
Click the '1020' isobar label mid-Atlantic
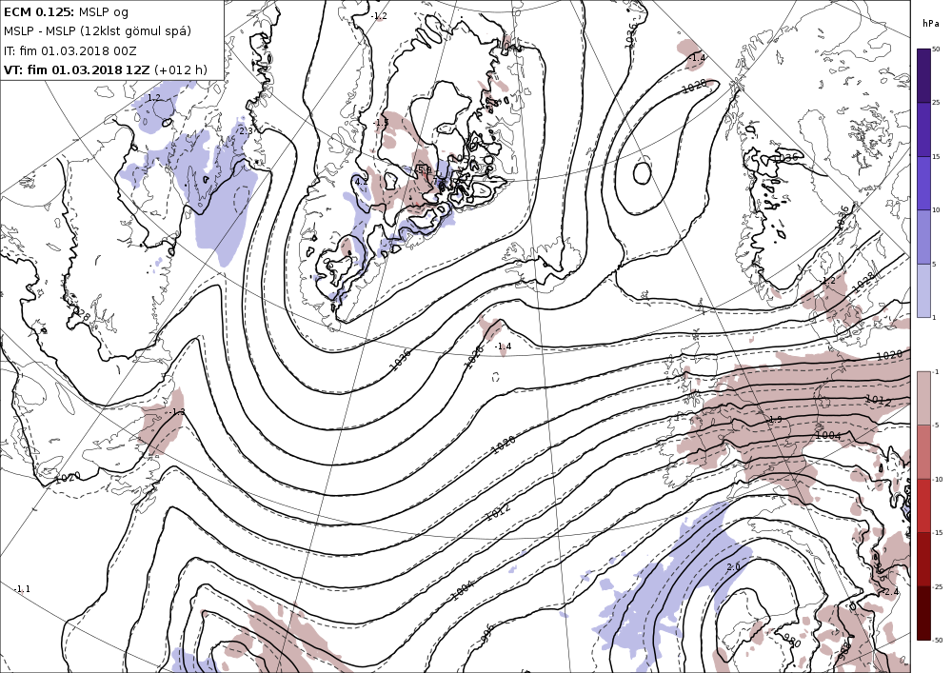[504, 444]
